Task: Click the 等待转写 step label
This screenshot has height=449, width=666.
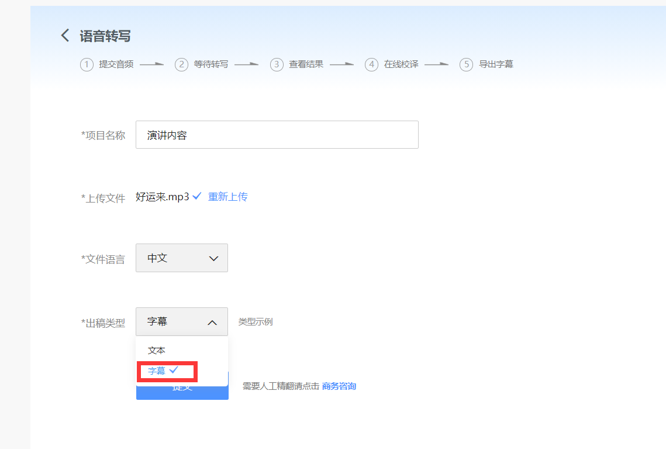Action: click(211, 64)
